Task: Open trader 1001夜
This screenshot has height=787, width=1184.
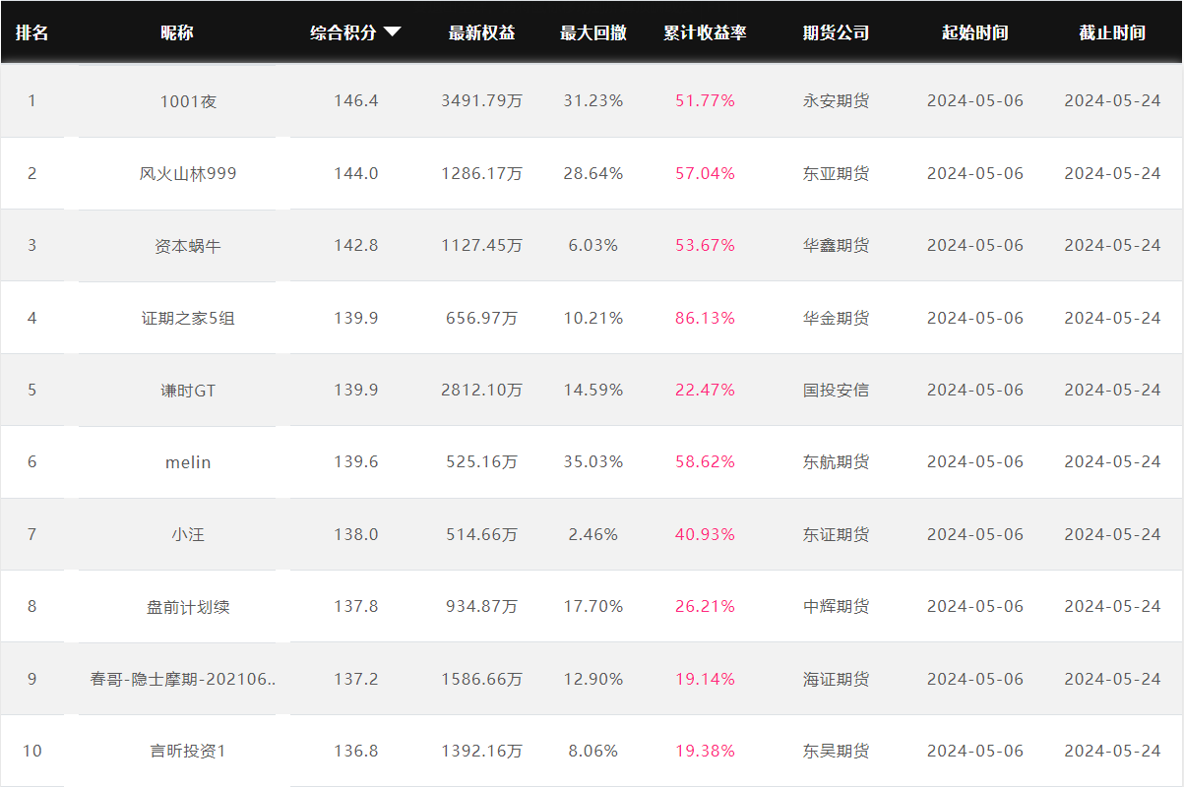Action: [x=188, y=101]
